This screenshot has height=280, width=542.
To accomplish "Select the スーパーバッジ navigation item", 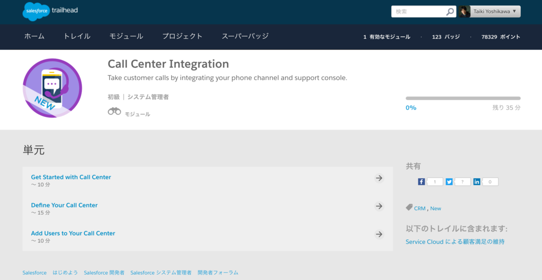I will coord(245,37).
